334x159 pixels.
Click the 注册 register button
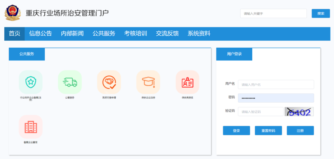pos(300,131)
